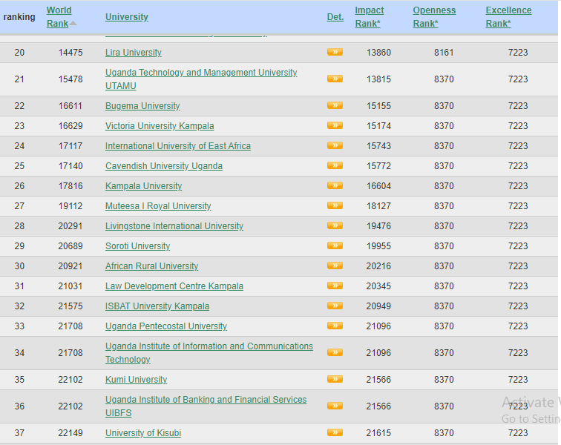This screenshot has height=445, width=561.
Task: Open details icon for Soroti University
Action: 335,245
